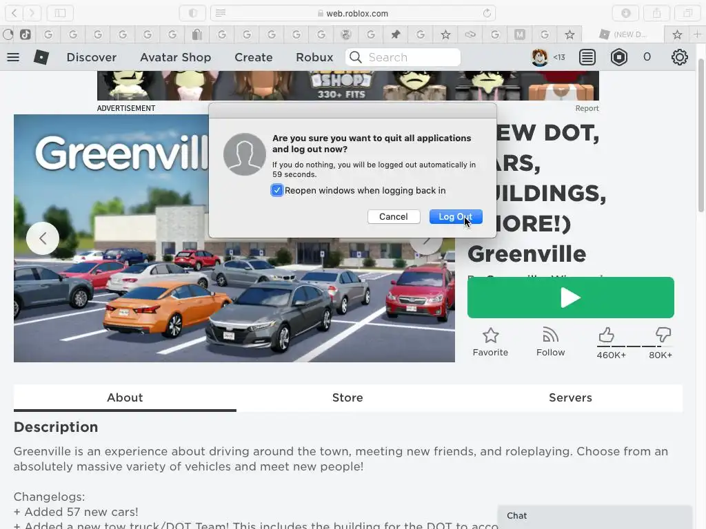706x529 pixels.
Task: Follow the game with feed icon
Action: [550, 335]
